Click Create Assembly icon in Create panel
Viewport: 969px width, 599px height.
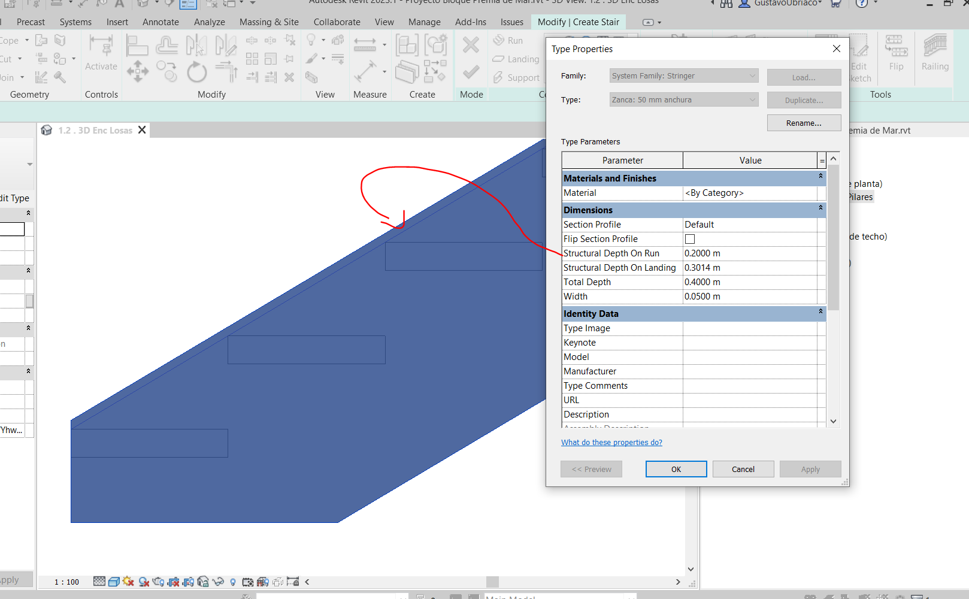coord(407,46)
